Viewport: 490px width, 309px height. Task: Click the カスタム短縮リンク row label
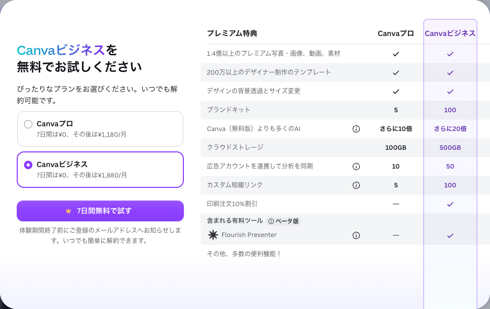pos(235,185)
